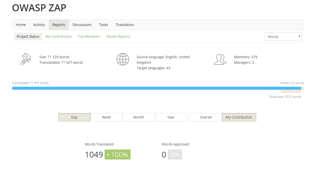Open the Translators tab
Screen dimensions: 321x171
pyautogui.click(x=125, y=25)
